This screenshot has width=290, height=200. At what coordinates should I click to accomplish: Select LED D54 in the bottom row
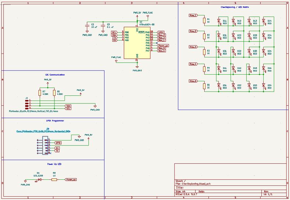click(x=264, y=85)
